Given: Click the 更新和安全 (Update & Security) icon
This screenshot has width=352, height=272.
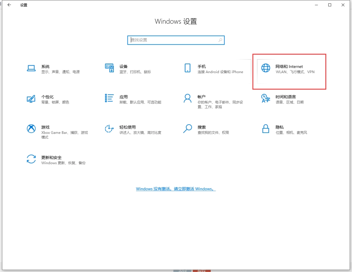Looking at the screenshot, I should click(x=31, y=159).
